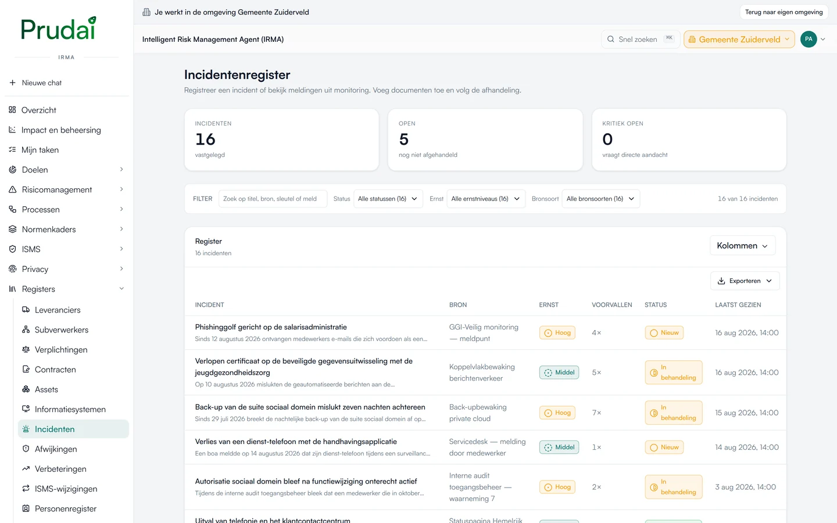Click the ISMS shield icon
Screen dimensions: 837x523
pos(12,249)
